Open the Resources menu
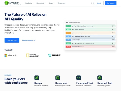 click(x=62, y=3)
